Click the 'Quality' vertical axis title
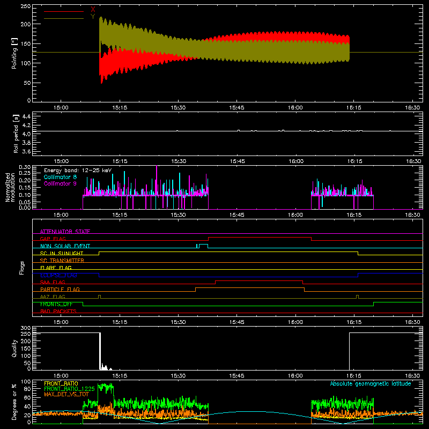 point(14,348)
